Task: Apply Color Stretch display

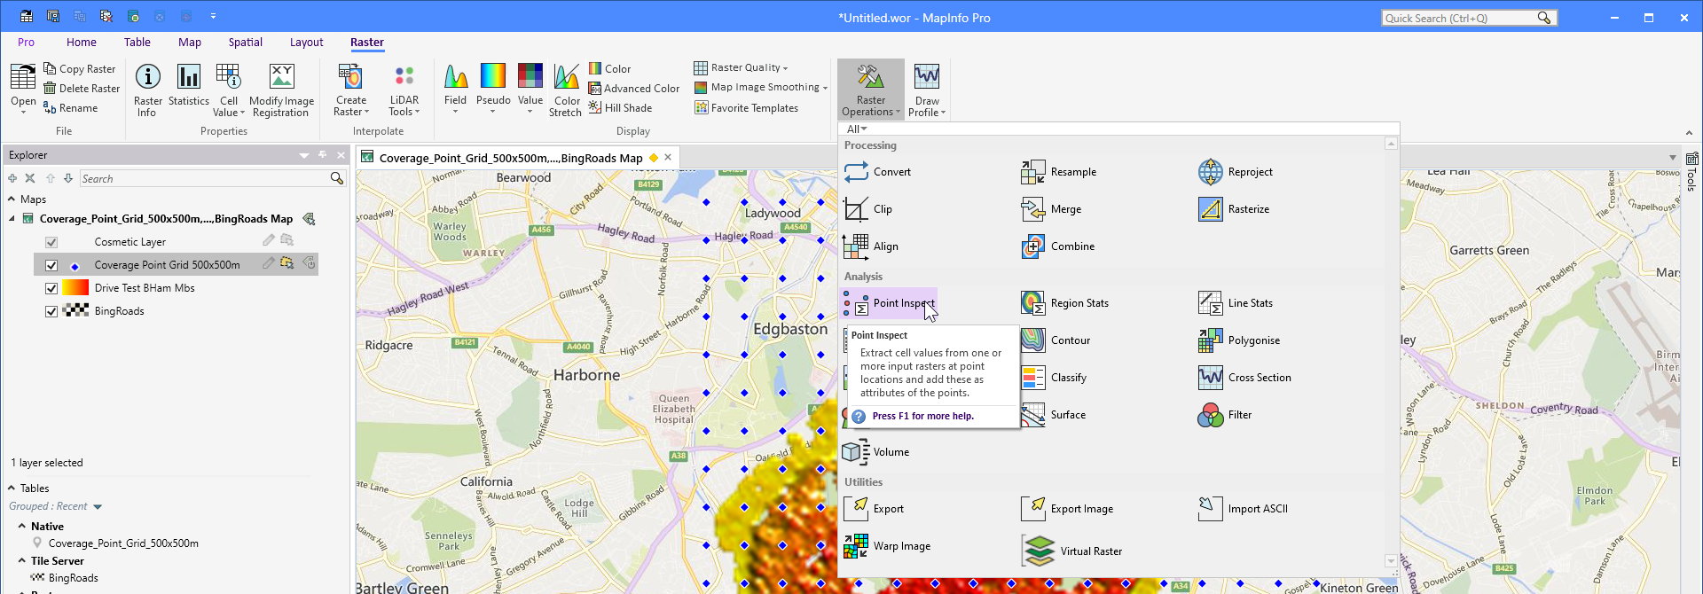Action: point(565,90)
